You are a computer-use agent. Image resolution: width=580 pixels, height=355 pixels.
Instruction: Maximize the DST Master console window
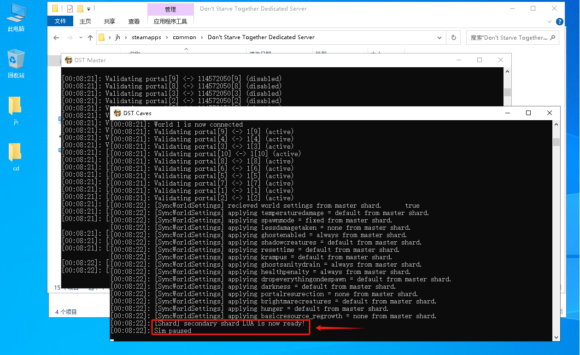(480, 60)
